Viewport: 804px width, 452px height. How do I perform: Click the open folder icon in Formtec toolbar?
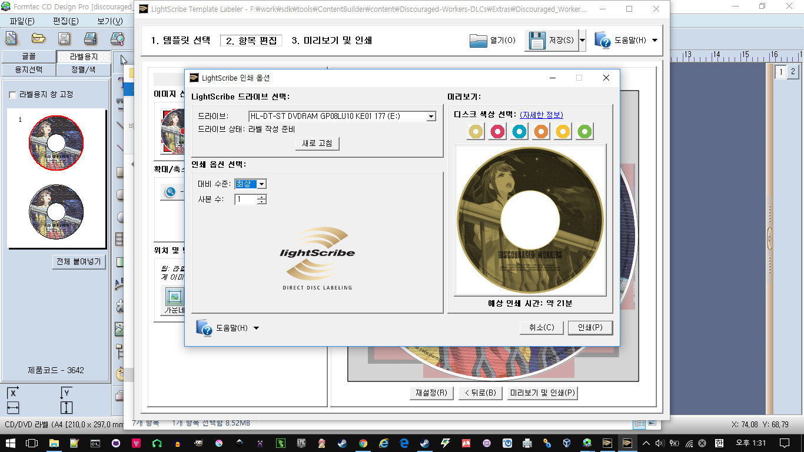pyautogui.click(x=39, y=39)
